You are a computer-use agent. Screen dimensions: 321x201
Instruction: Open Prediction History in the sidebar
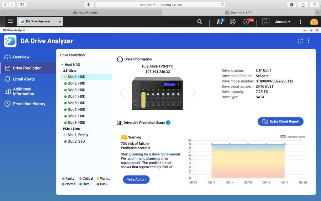[x=28, y=104]
